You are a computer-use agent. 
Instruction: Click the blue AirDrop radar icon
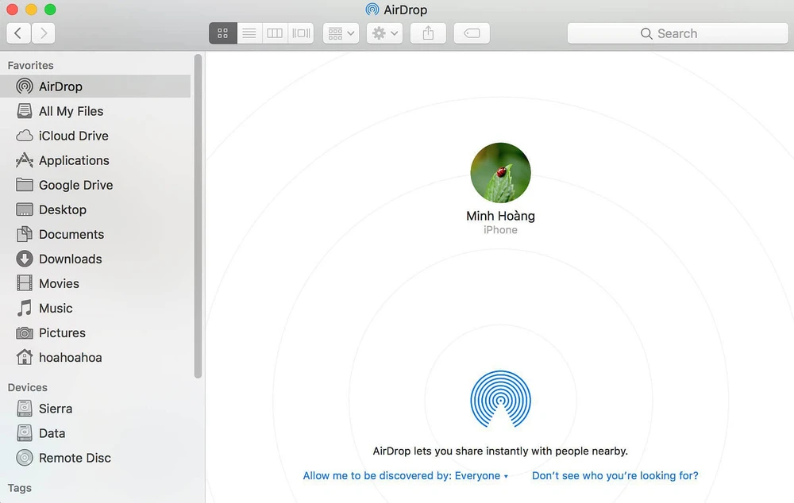click(x=500, y=400)
